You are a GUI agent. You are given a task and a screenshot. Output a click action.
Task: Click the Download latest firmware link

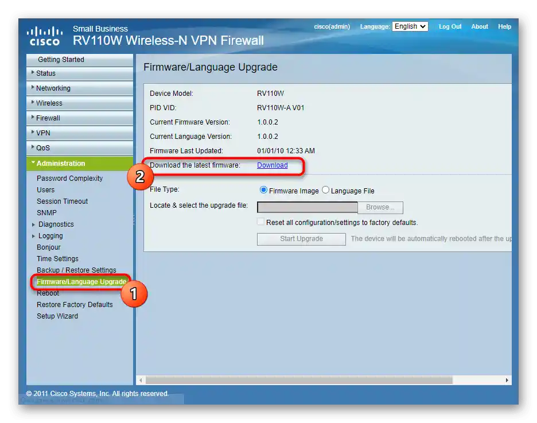coord(273,165)
